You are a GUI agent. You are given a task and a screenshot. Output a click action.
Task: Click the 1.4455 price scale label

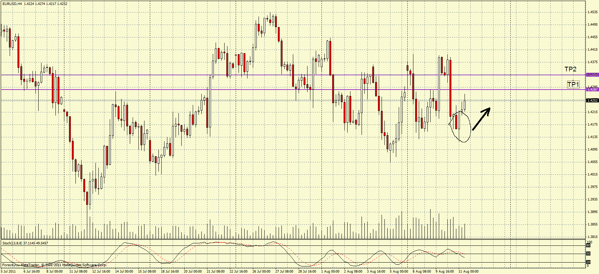pos(593,37)
